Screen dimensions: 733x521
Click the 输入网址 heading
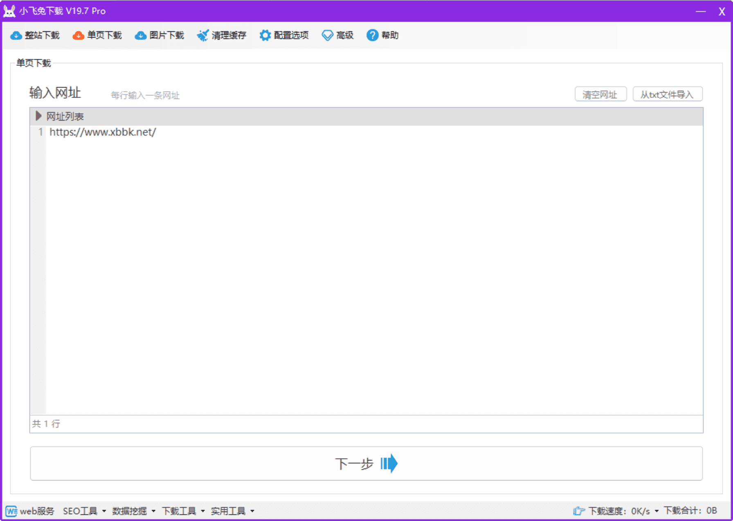pyautogui.click(x=55, y=92)
